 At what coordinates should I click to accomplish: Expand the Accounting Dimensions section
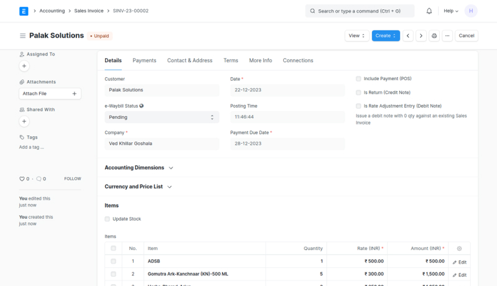(139, 168)
